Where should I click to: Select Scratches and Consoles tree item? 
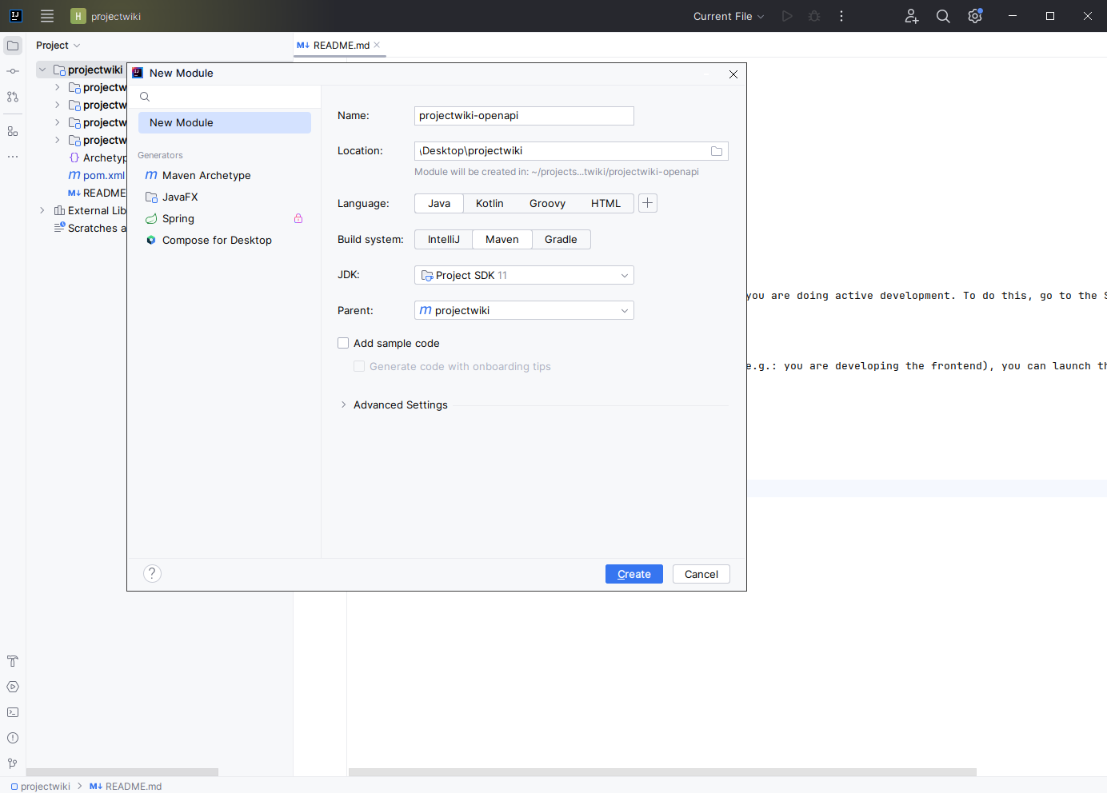click(90, 228)
